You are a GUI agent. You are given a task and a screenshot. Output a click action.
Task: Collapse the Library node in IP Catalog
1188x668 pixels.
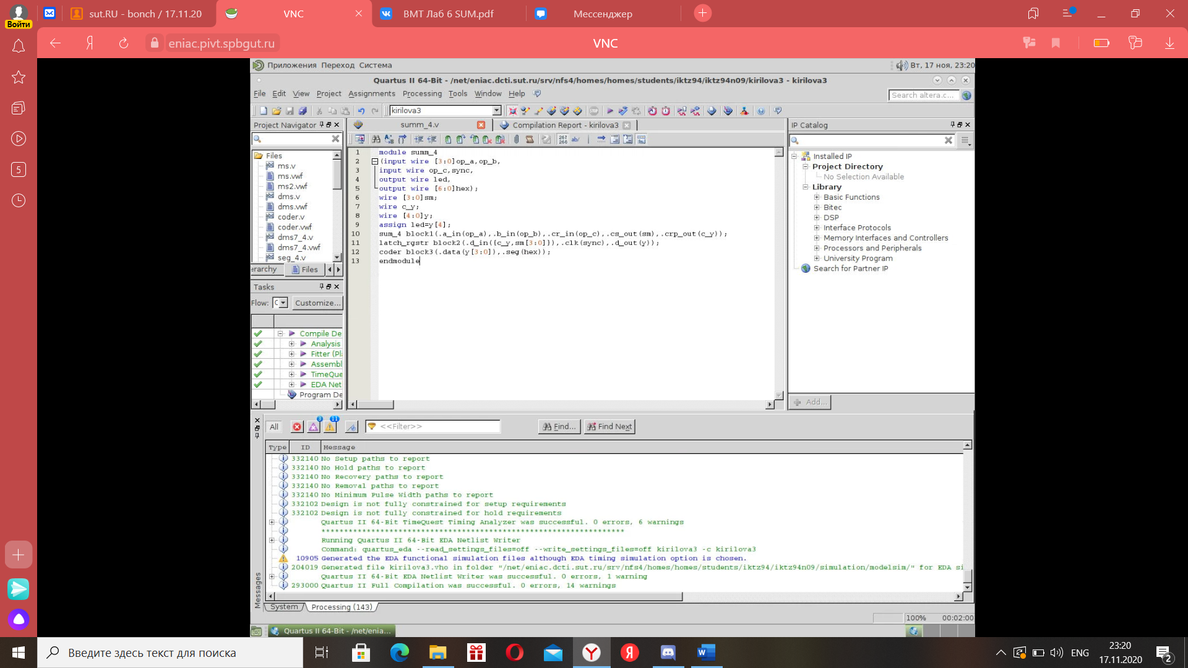(x=806, y=187)
